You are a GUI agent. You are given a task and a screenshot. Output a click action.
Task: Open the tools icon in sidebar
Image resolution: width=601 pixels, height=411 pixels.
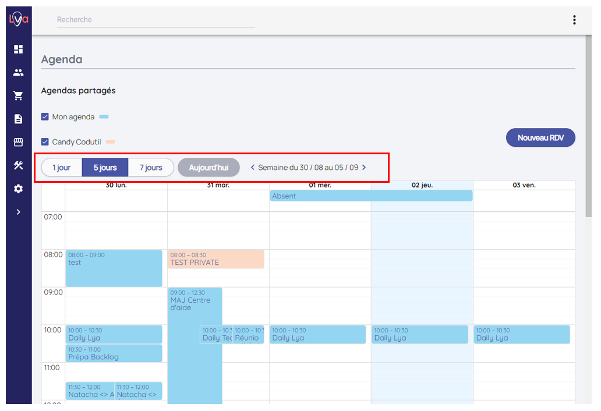[x=18, y=166]
